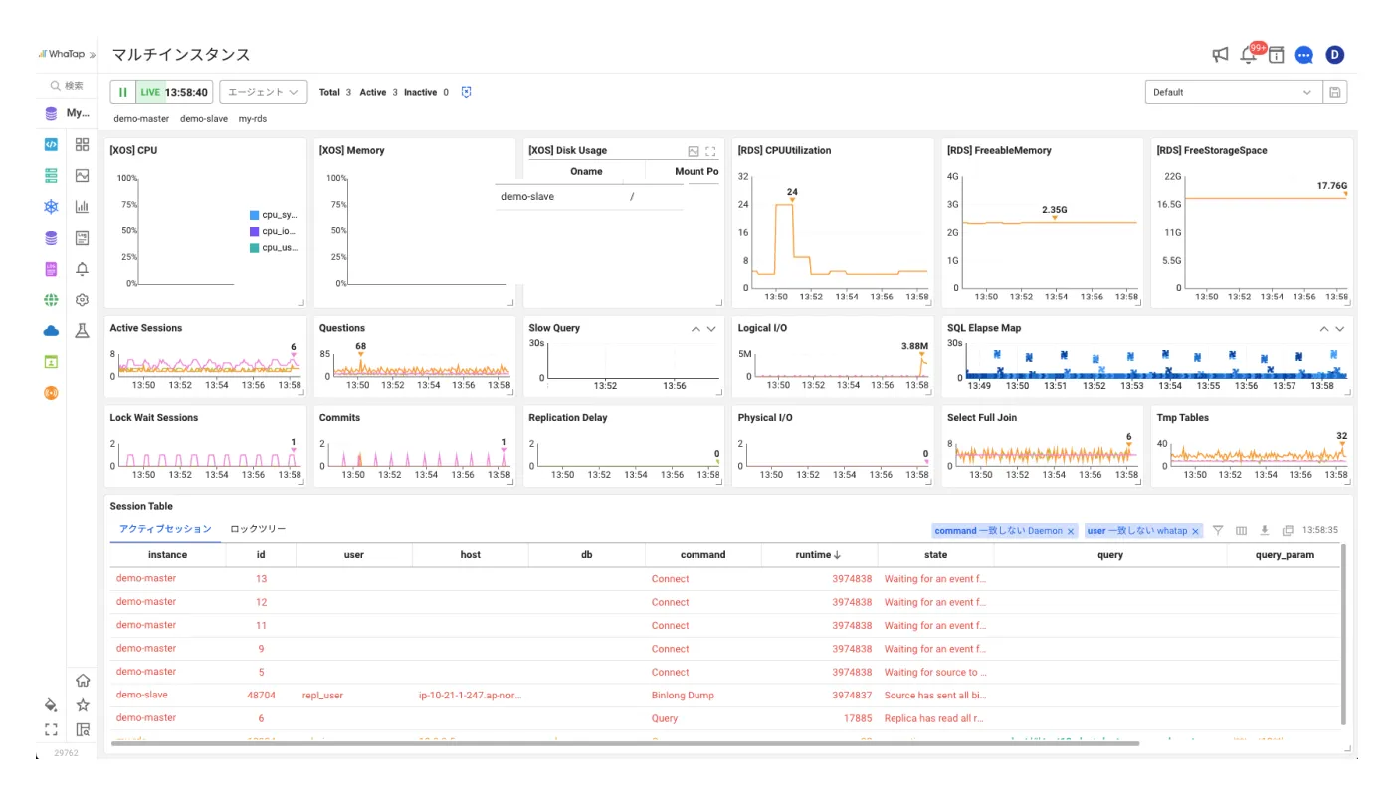This screenshot has width=1393, height=796.
Task: Open the Kubernetes helm icon
Action: (x=51, y=207)
